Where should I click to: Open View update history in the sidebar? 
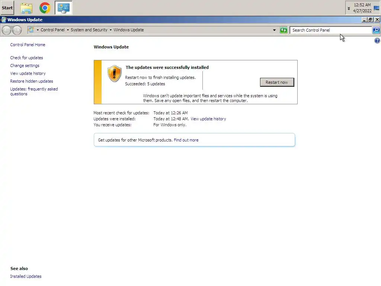click(x=28, y=73)
